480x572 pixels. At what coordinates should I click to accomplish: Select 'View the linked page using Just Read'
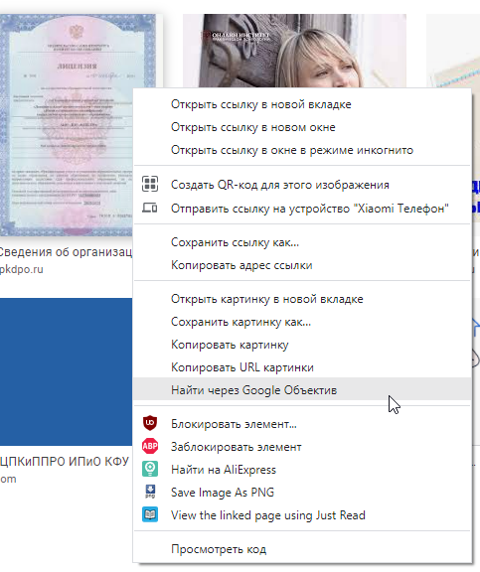[x=303, y=515]
